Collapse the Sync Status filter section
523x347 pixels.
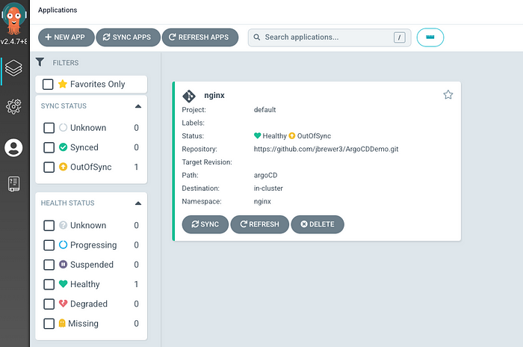pos(138,106)
